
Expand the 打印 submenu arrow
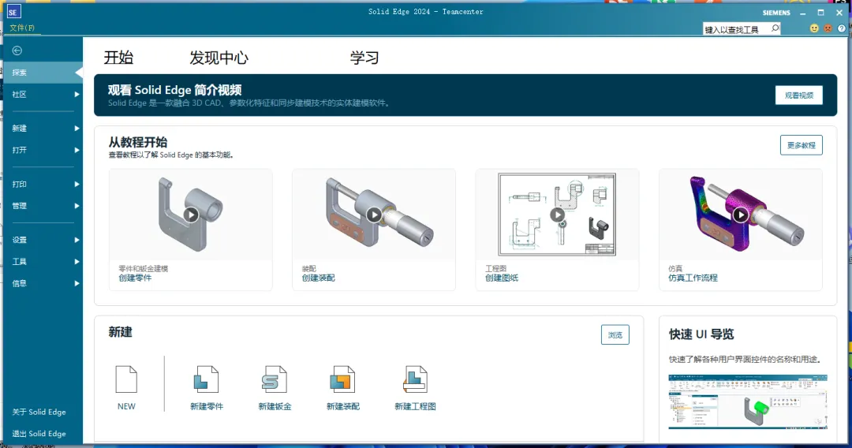(77, 184)
